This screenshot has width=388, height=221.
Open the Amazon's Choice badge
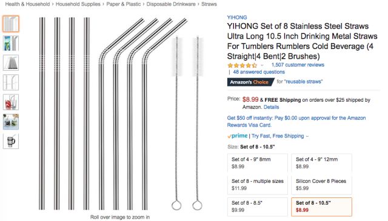(x=250, y=82)
